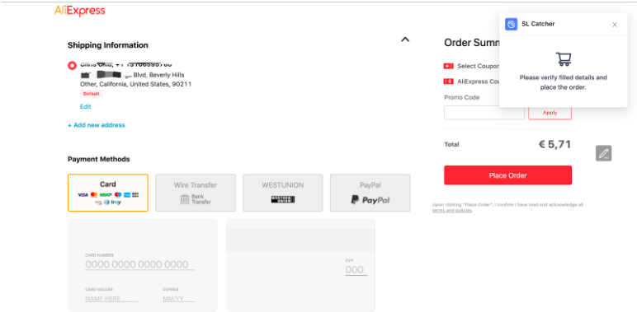Image resolution: width=637 pixels, height=312 pixels.
Task: Open the terms and policies link
Action: point(451,211)
